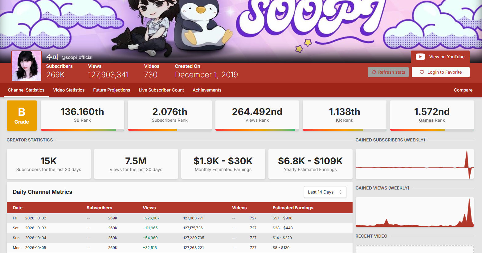Click the monthly estimated earnings card

(x=223, y=164)
